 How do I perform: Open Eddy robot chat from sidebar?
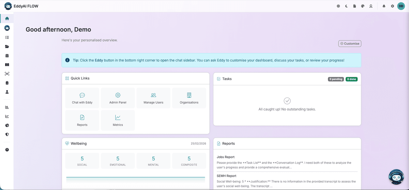[7, 28]
